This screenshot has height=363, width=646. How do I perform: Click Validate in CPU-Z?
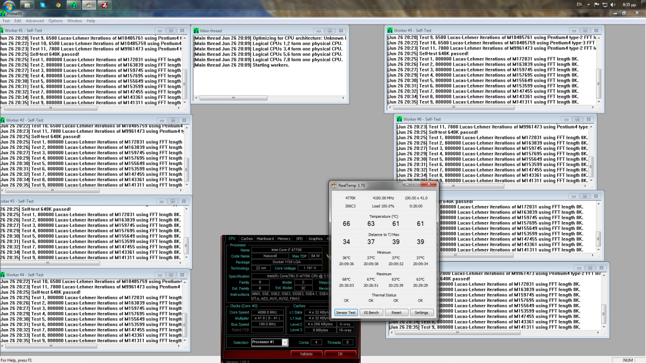(306, 354)
